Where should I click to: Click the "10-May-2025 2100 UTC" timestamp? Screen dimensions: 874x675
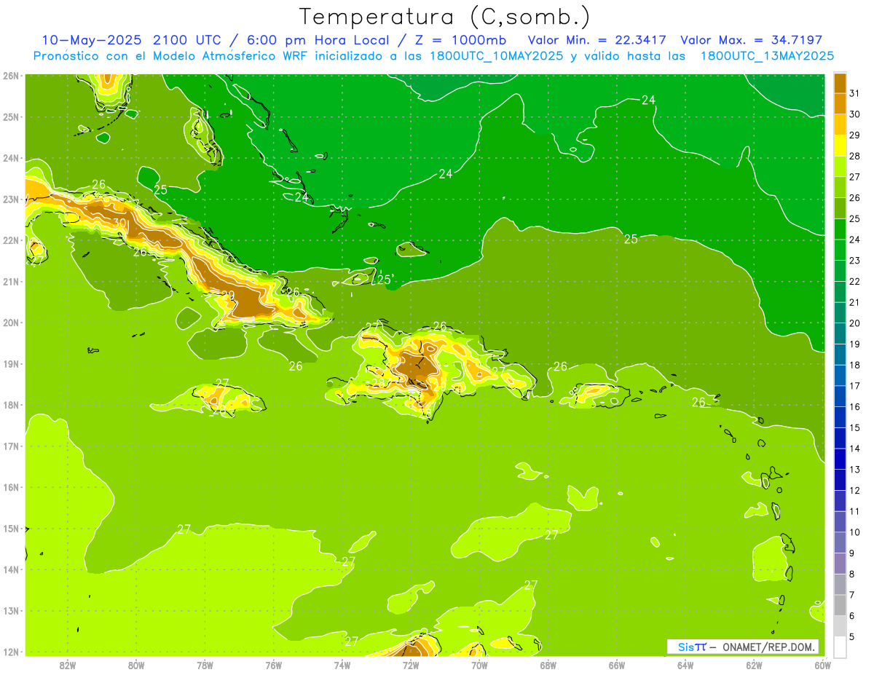(x=133, y=40)
